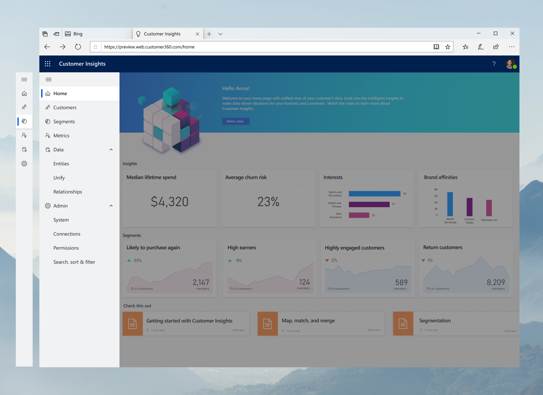The image size is (543, 395).
Task: Select Data in navigation
Action: 79,150
